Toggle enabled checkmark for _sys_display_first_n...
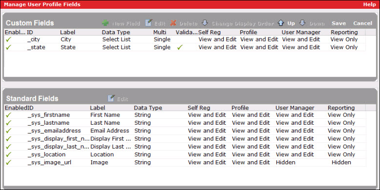The image size is (380, 190). (8, 139)
